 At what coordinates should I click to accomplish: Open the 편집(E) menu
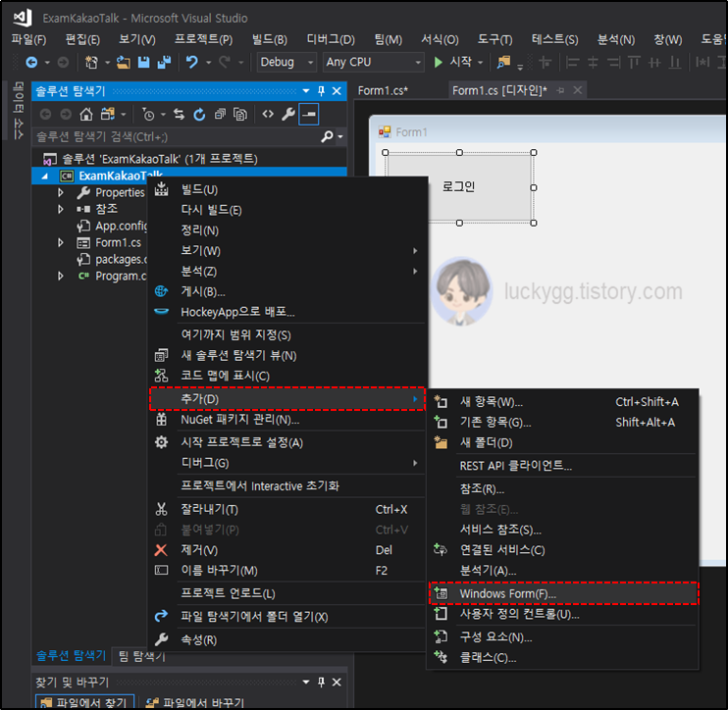pyautogui.click(x=82, y=40)
